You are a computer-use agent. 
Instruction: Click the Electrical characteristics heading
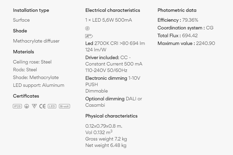(113, 10)
